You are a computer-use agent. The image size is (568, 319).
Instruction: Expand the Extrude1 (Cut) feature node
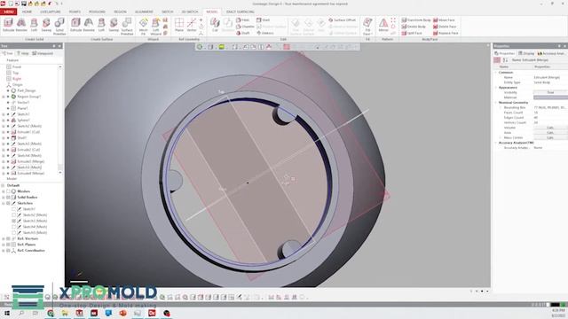pyautogui.click(x=4, y=132)
